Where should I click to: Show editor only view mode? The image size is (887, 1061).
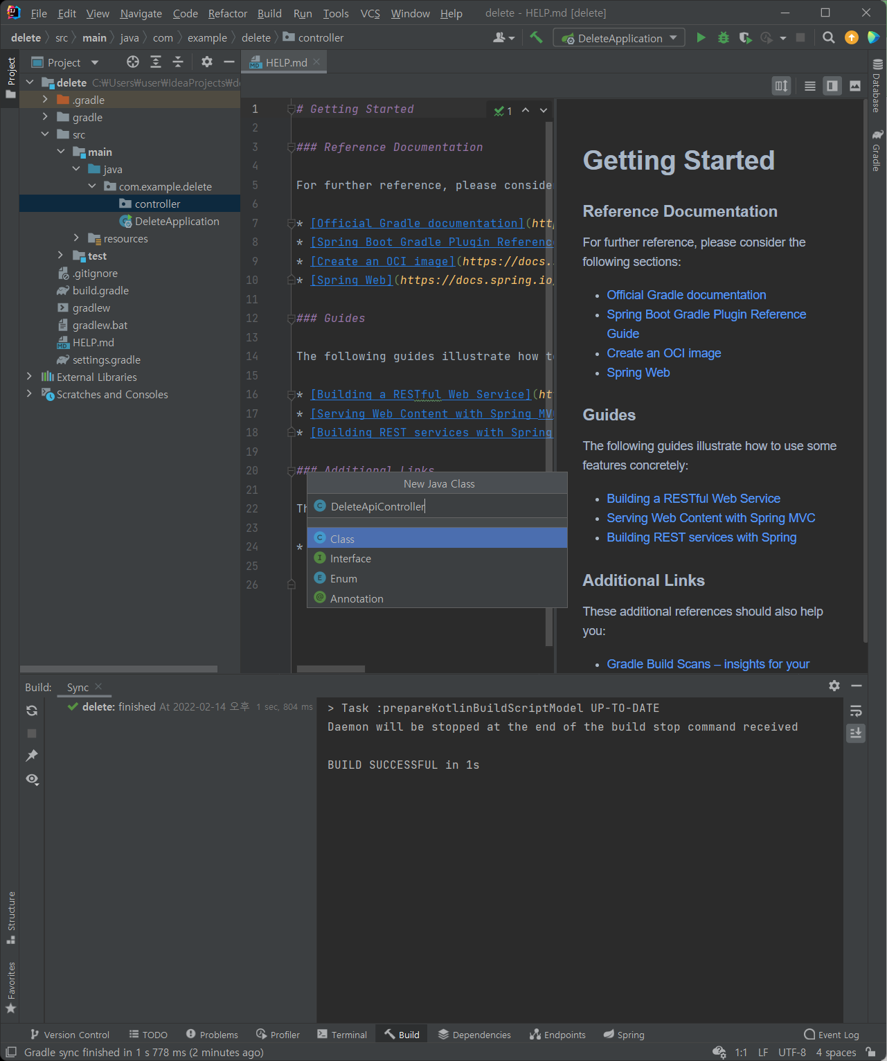[809, 86]
